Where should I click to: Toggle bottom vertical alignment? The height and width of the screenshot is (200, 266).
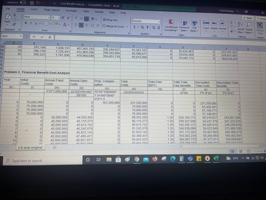pos(87,19)
